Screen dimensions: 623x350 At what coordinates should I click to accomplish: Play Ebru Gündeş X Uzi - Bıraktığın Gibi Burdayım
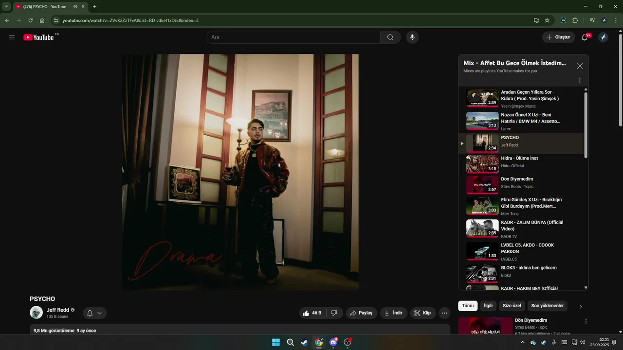[521, 206]
